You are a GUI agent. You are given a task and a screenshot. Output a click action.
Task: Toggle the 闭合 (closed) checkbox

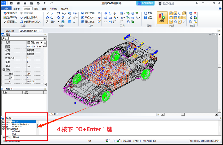coord(29,66)
